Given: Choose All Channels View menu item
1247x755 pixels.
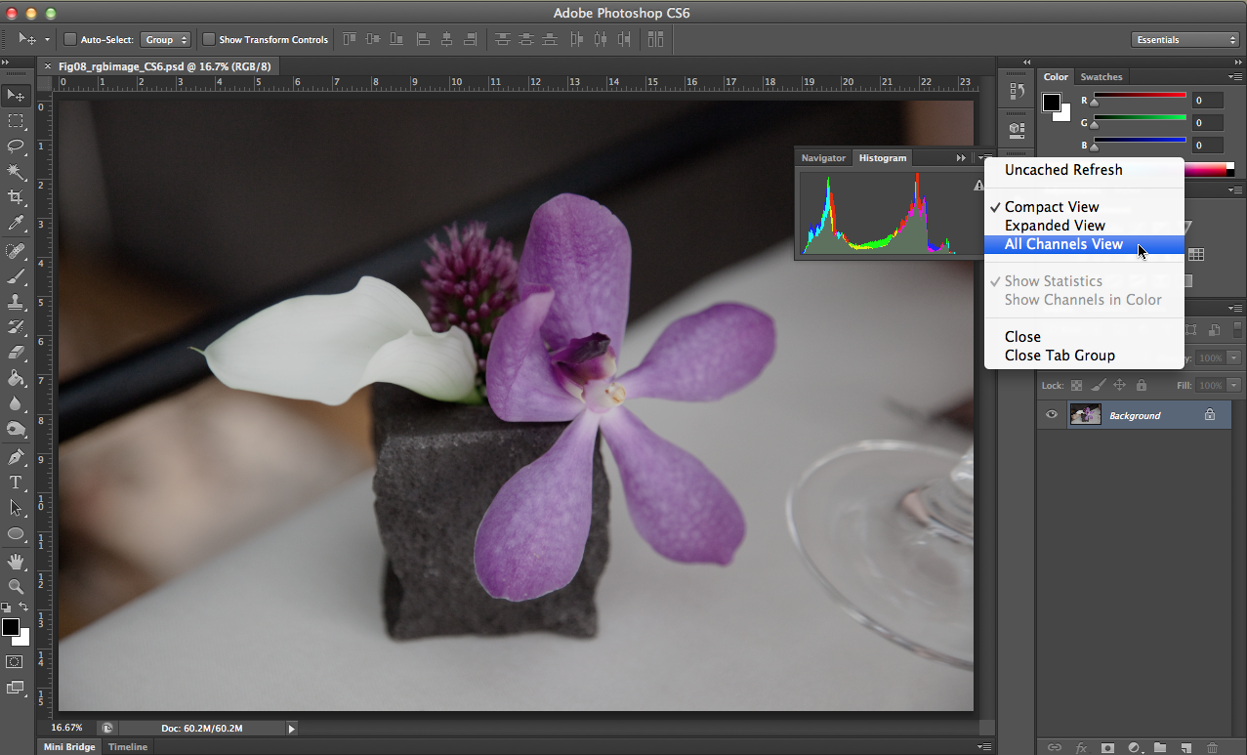Looking at the screenshot, I should pyautogui.click(x=1063, y=244).
